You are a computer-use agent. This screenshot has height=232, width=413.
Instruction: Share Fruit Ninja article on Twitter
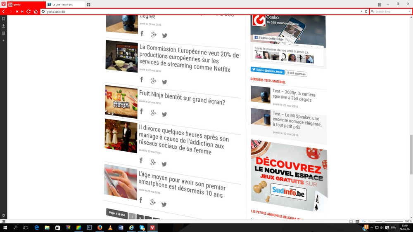point(164,114)
